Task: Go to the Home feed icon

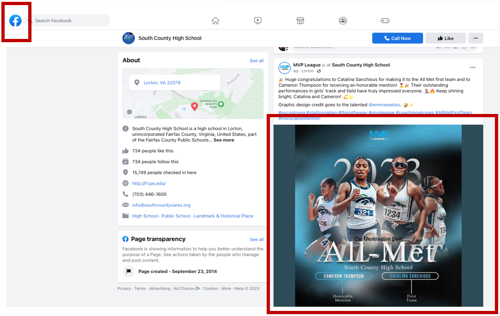Action: tap(216, 21)
